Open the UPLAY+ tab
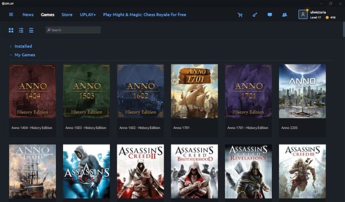The height and width of the screenshot is (202, 345). tap(88, 15)
